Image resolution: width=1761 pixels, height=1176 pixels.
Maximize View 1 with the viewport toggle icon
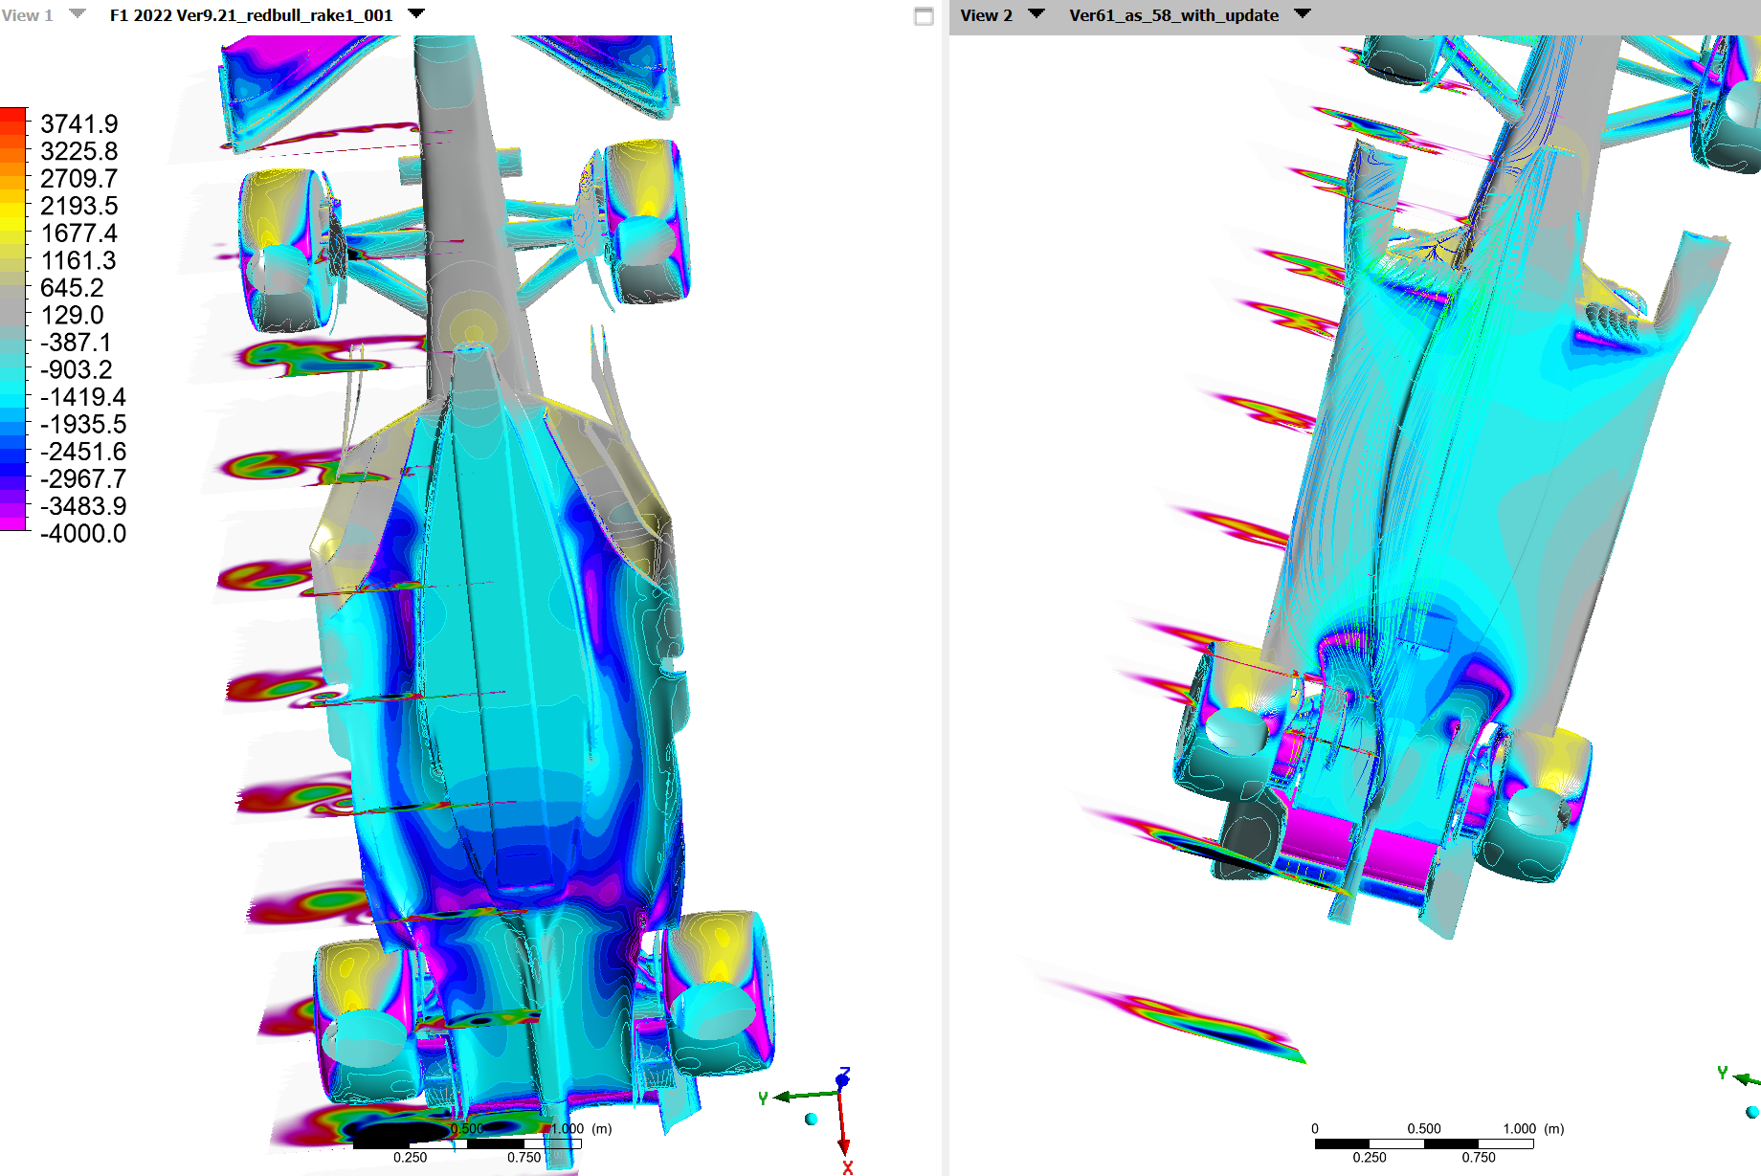coord(924,16)
